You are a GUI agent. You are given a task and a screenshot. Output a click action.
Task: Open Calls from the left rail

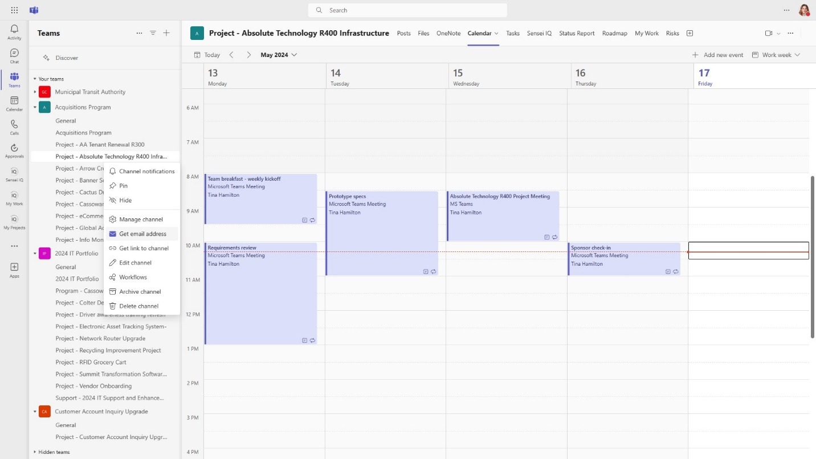[x=14, y=127]
